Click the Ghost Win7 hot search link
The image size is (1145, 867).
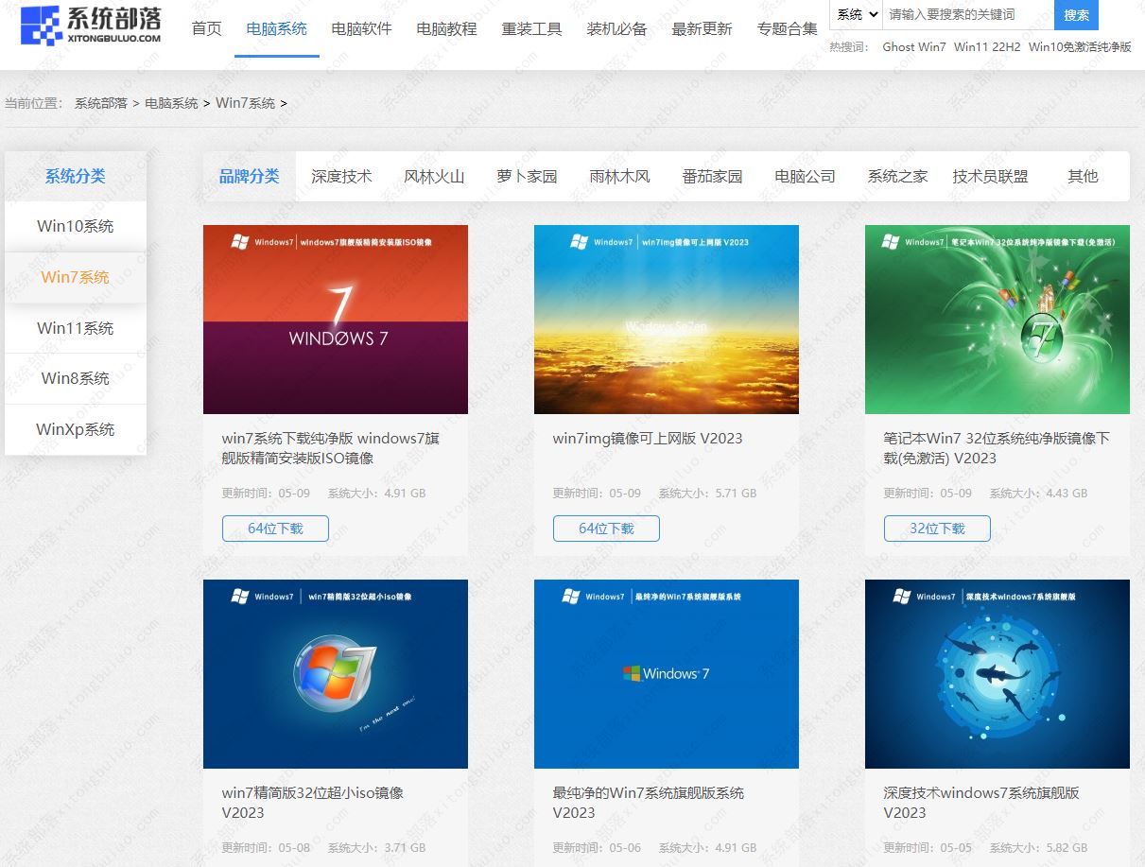click(x=913, y=46)
